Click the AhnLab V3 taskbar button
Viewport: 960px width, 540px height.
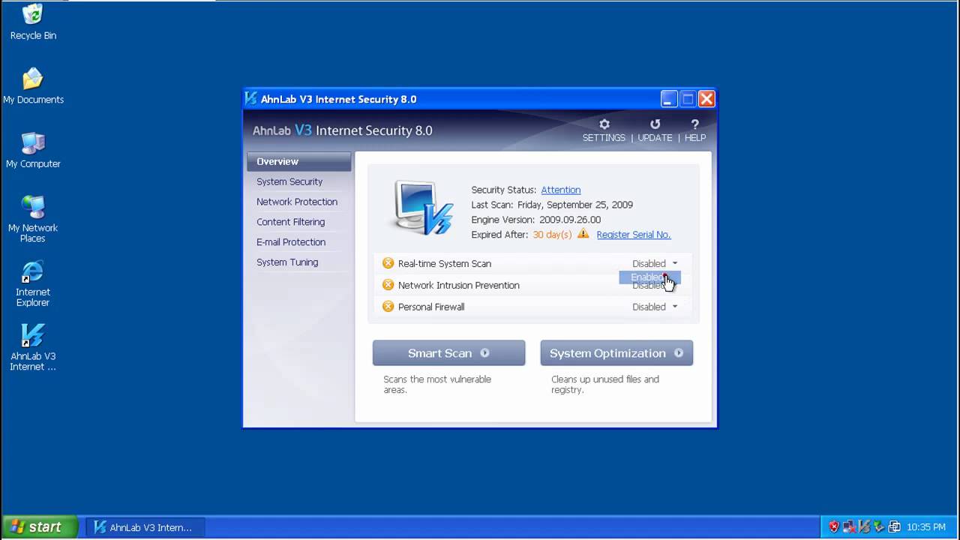[144, 527]
